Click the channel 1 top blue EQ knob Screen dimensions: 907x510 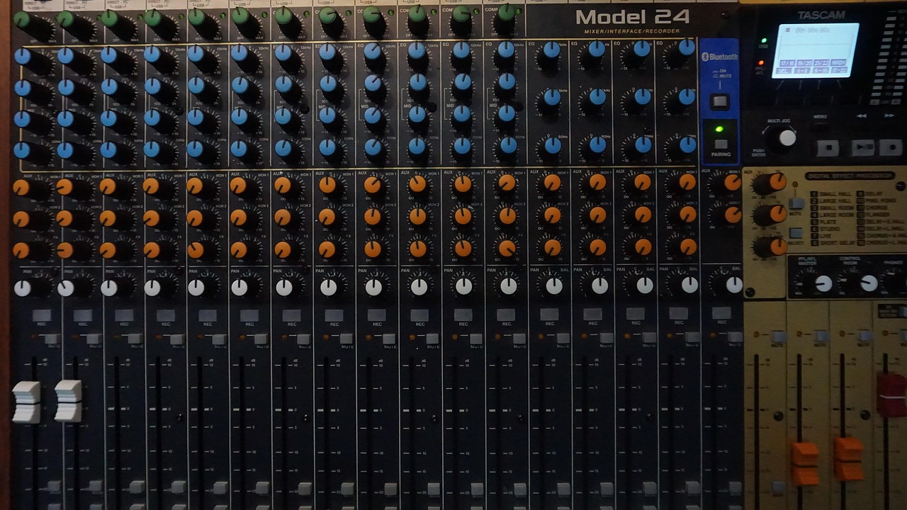coord(23,56)
